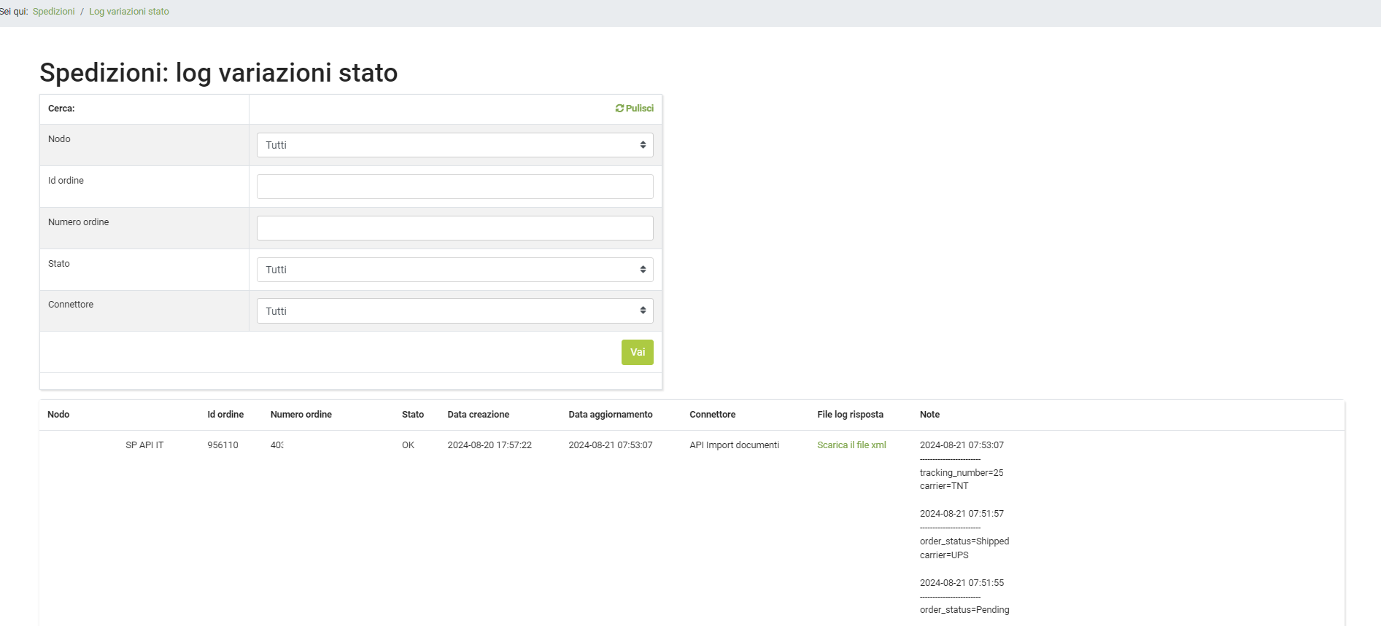Select order id 956110 in the table

[223, 445]
